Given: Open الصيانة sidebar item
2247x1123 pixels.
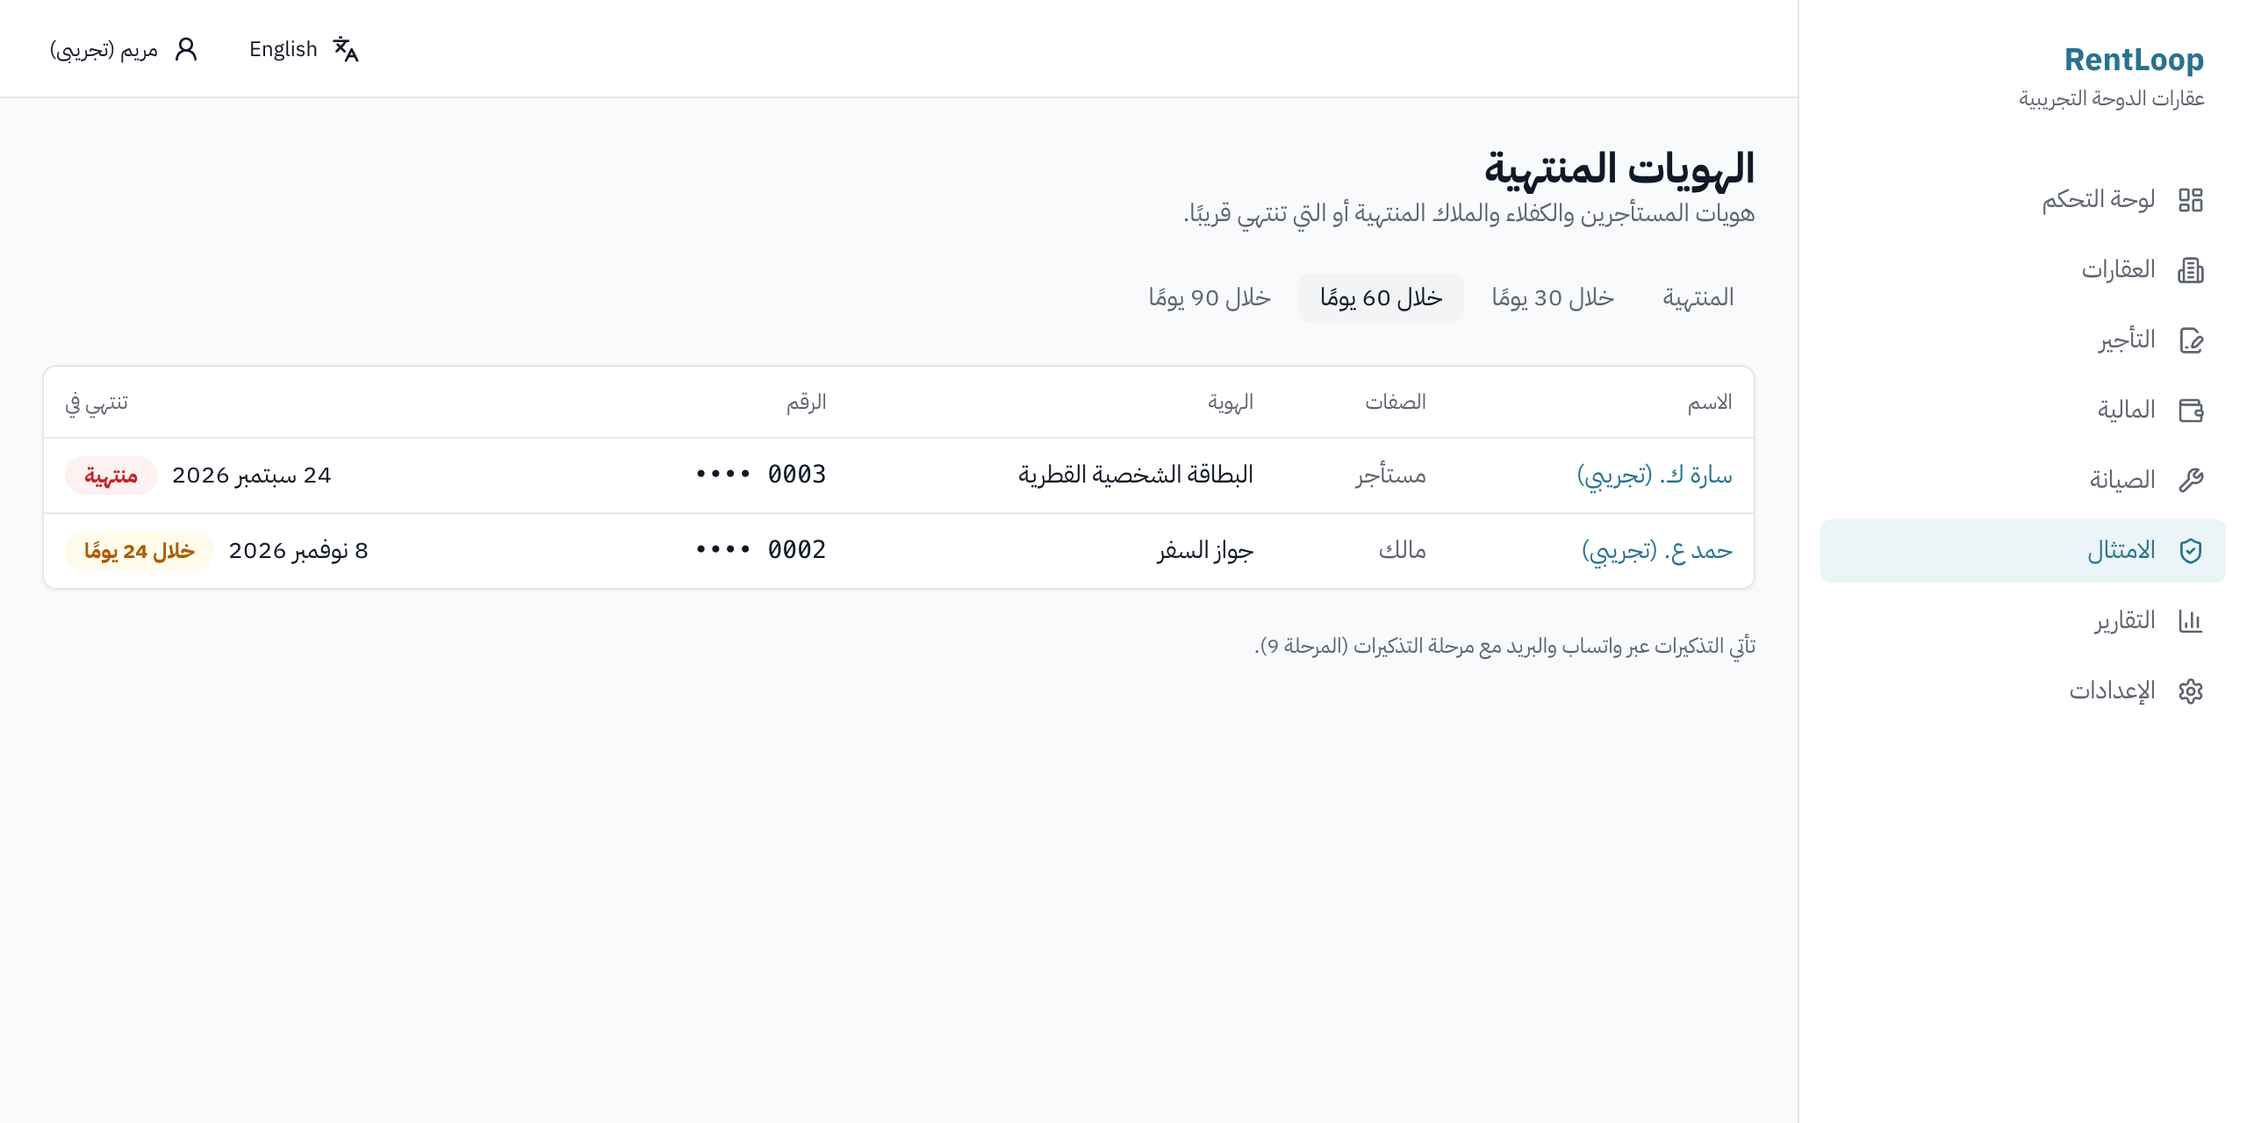Looking at the screenshot, I should (x=2022, y=481).
